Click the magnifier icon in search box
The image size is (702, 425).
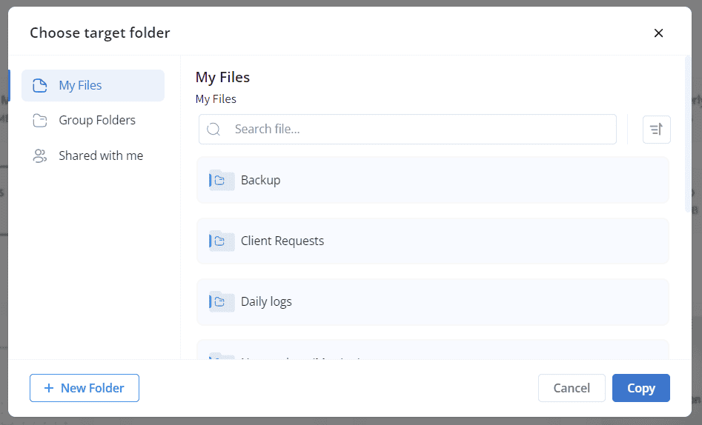[x=213, y=130]
